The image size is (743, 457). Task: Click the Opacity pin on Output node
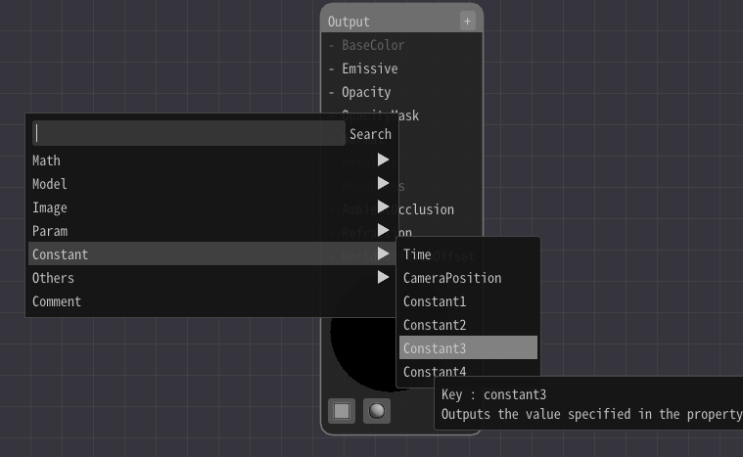point(332,92)
